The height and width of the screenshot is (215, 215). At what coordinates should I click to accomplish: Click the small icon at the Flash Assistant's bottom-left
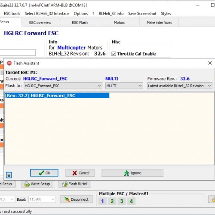[9, 175]
